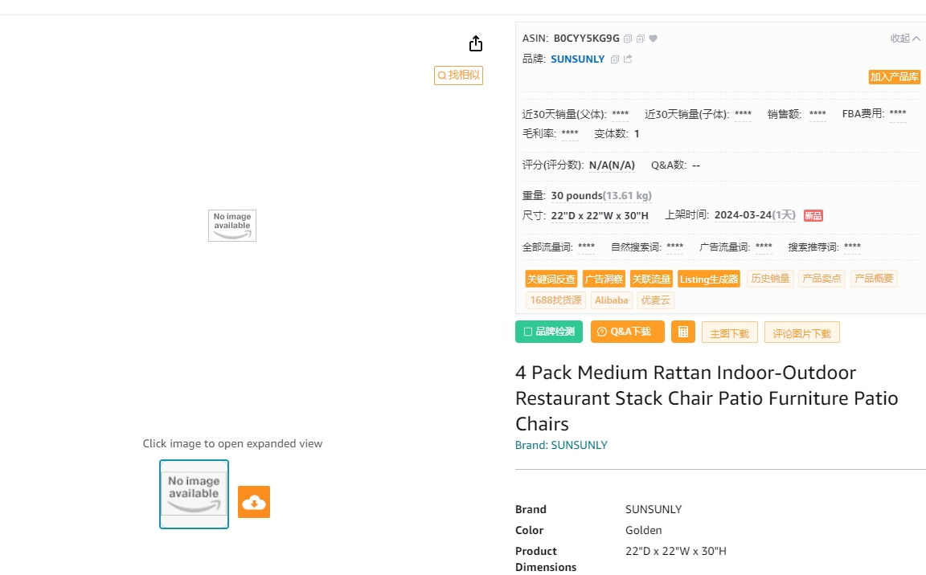Image resolution: width=926 pixels, height=575 pixels.
Task: Click Color value Golden
Action: [x=643, y=530]
